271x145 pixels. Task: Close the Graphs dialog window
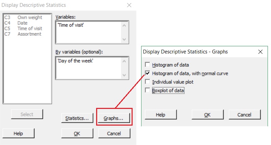point(260,52)
